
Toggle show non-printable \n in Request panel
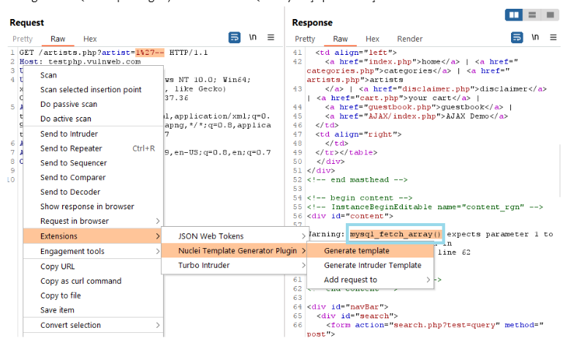(252, 37)
